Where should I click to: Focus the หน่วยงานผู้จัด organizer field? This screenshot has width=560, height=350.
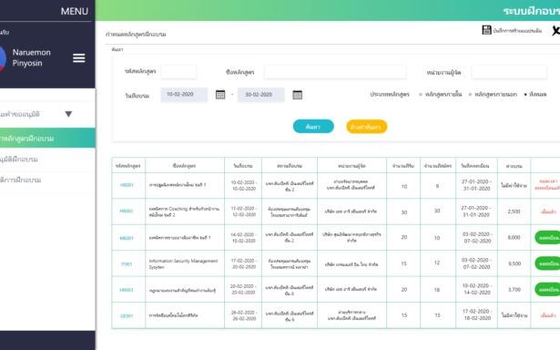pyautogui.click(x=509, y=72)
